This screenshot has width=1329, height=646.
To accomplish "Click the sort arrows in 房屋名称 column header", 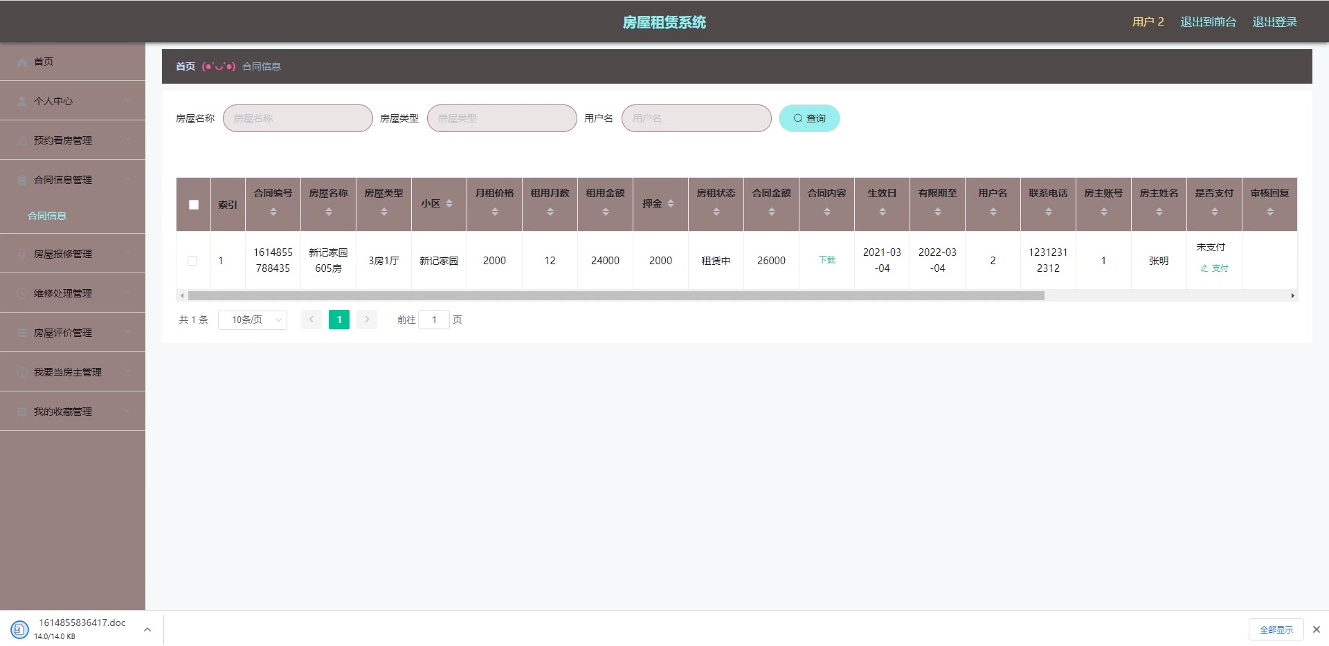I will coord(329,212).
